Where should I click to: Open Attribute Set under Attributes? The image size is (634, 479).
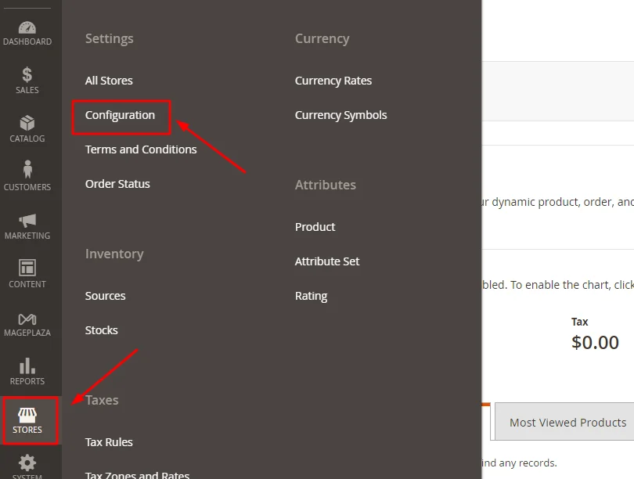(327, 261)
